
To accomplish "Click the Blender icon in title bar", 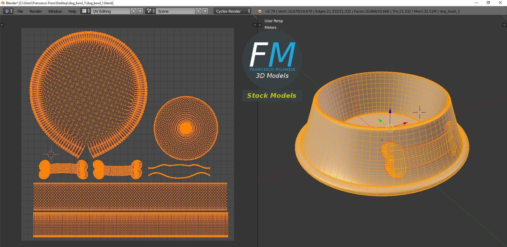I will 3,3.
